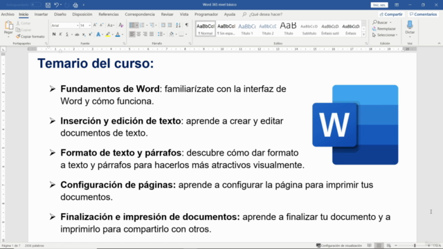Collapse the ribbon with the chevron
The width and height of the screenshot is (443, 249).
[x=439, y=44]
